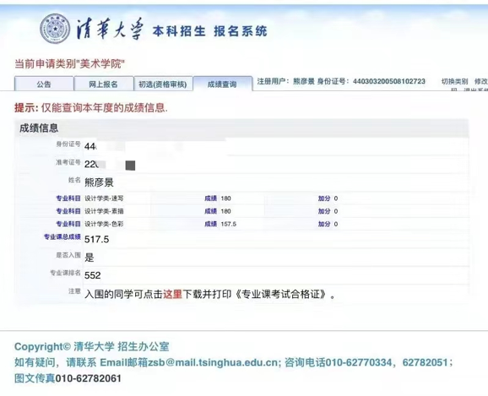Open the 公告 tab

pos(44,84)
